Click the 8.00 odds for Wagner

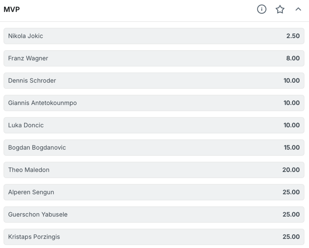click(293, 58)
